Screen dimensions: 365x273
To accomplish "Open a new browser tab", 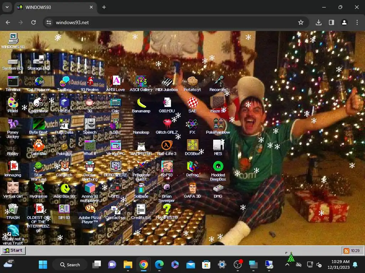I will 104,7.
